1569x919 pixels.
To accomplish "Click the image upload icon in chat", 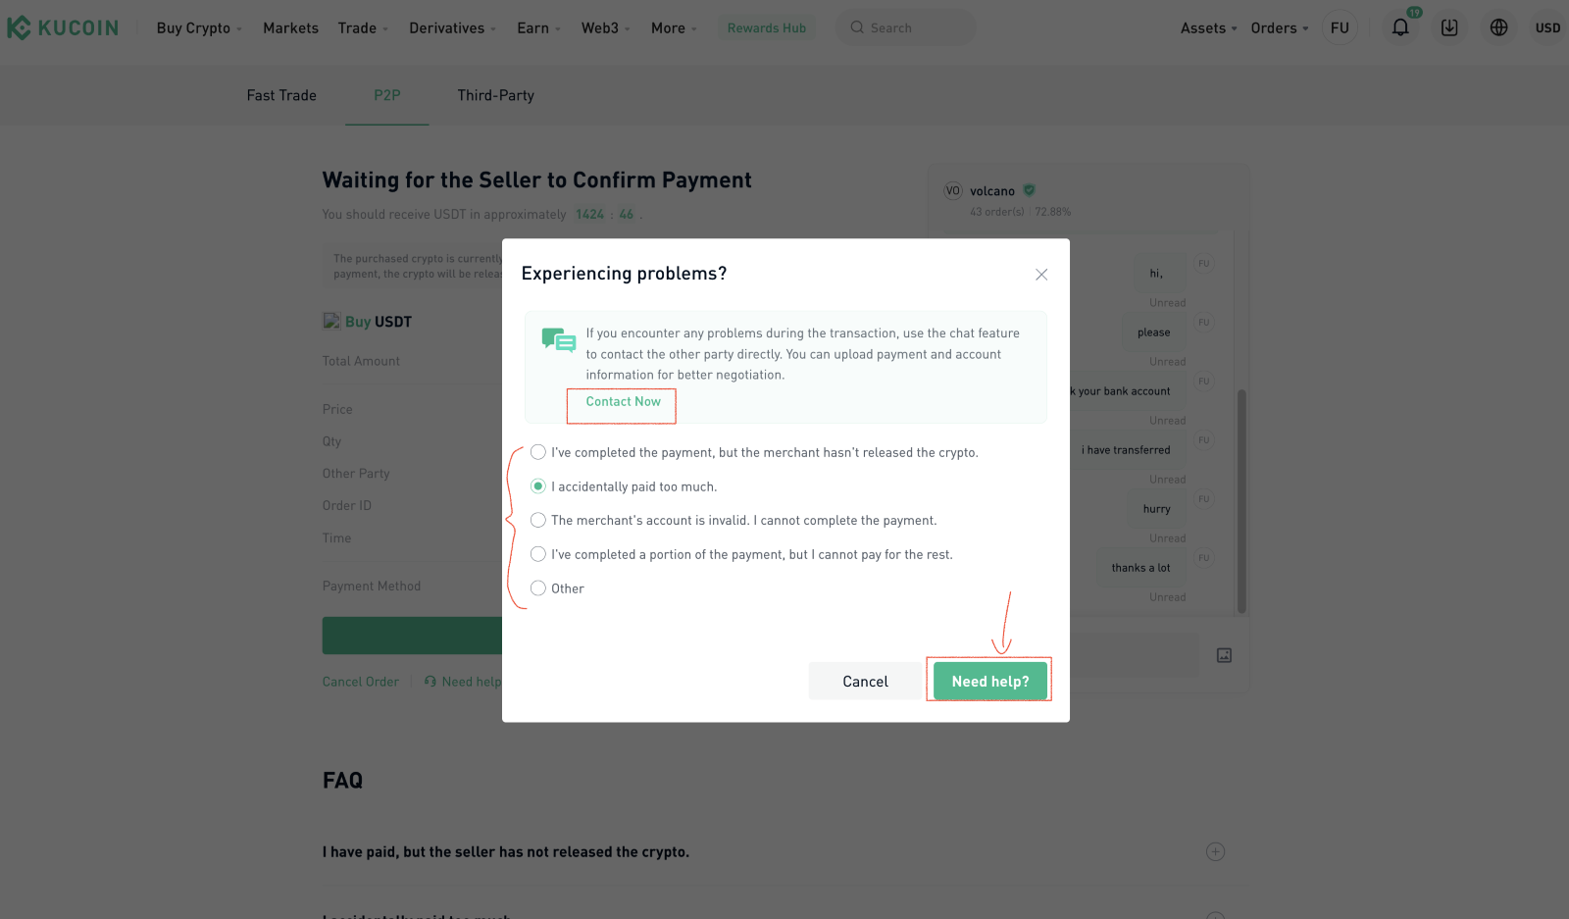I will click(1224, 655).
